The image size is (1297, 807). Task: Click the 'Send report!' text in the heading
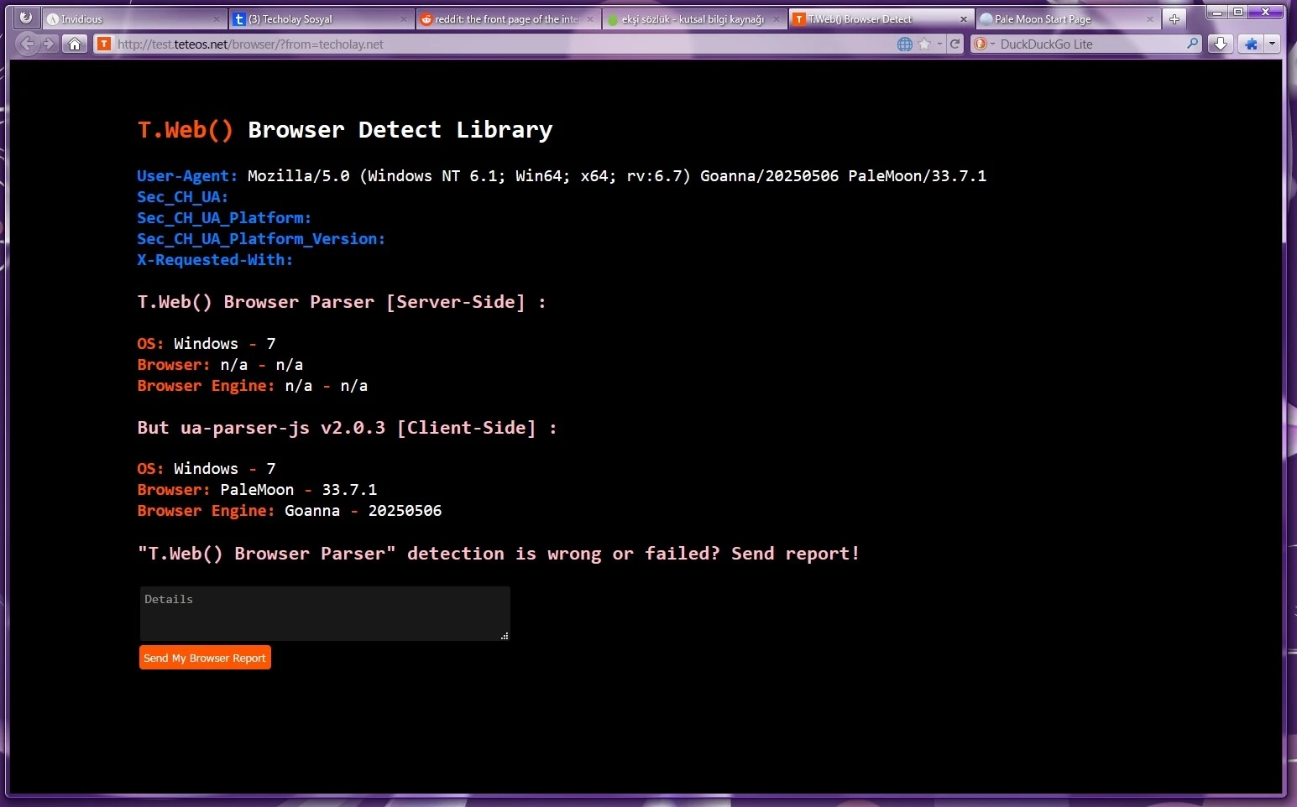click(795, 554)
